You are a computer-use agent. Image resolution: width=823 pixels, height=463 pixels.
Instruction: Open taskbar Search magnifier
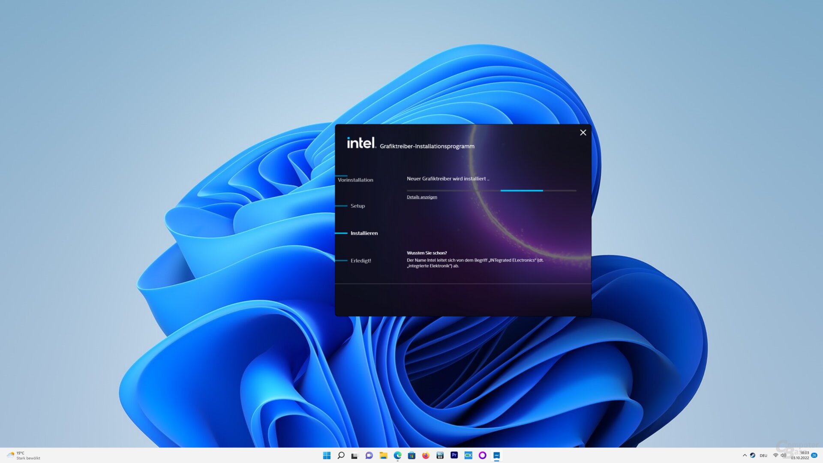(341, 455)
